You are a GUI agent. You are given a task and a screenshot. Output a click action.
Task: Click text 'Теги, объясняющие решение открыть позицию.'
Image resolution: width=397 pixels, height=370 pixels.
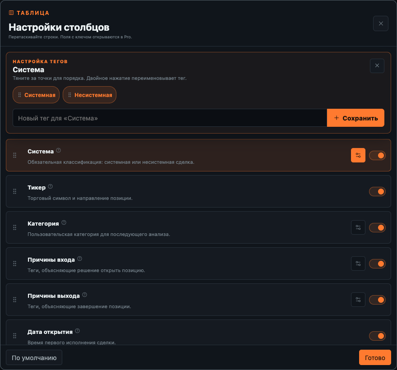86,270
